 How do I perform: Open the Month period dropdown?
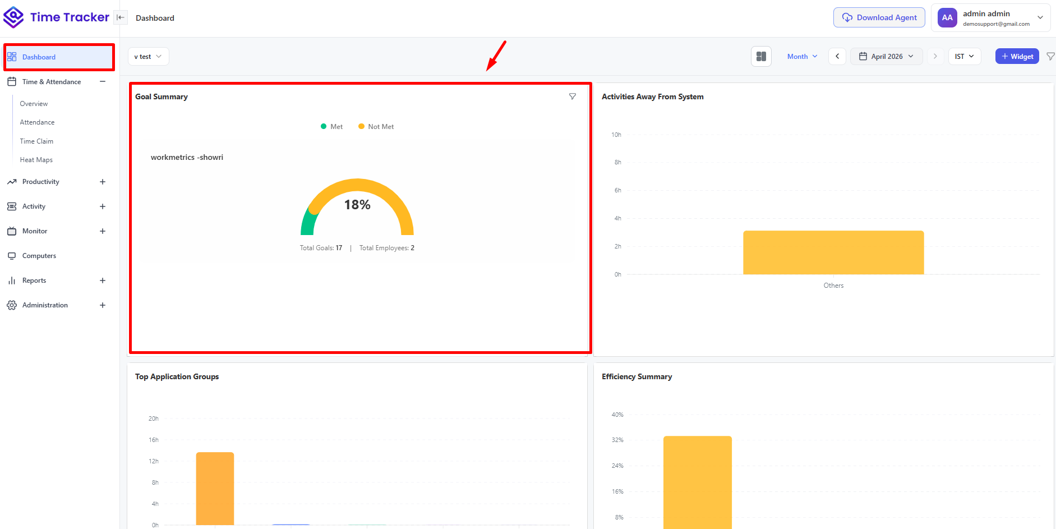tap(803, 57)
